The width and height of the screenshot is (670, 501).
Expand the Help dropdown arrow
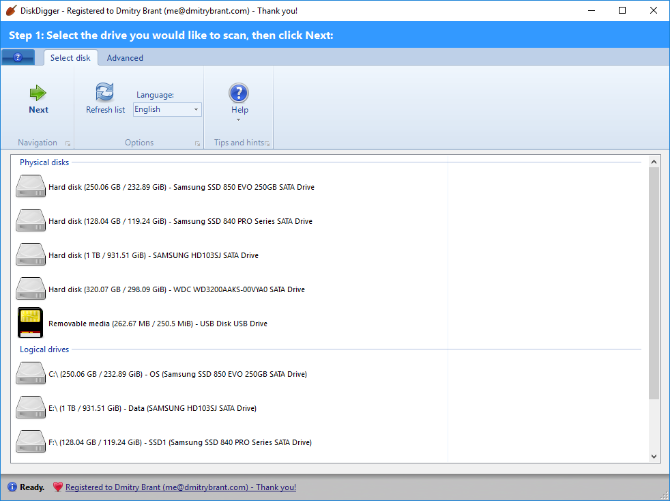click(x=239, y=120)
